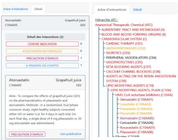Click Grapefruit juice title in interaction detail card
The width and height of the screenshot is (178, 140).
(68, 80)
